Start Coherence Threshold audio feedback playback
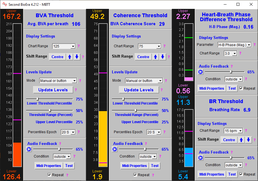Image resolution: width=258 pixels, height=181 pixels. pos(114,149)
